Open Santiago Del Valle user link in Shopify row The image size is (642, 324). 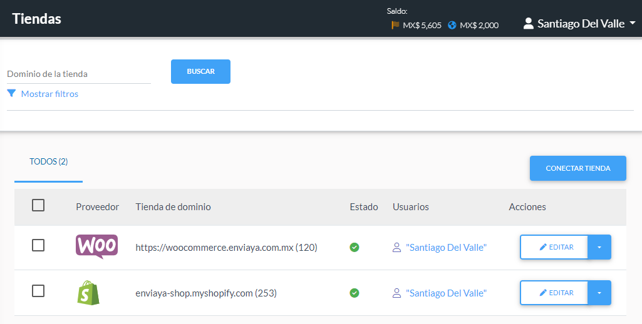pyautogui.click(x=447, y=293)
